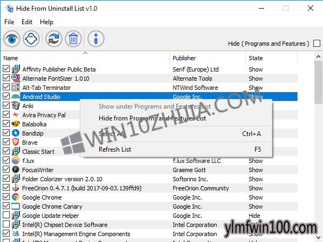Click the f.lux icon
This screenshot has width=323, height=242.
tap(16, 160)
